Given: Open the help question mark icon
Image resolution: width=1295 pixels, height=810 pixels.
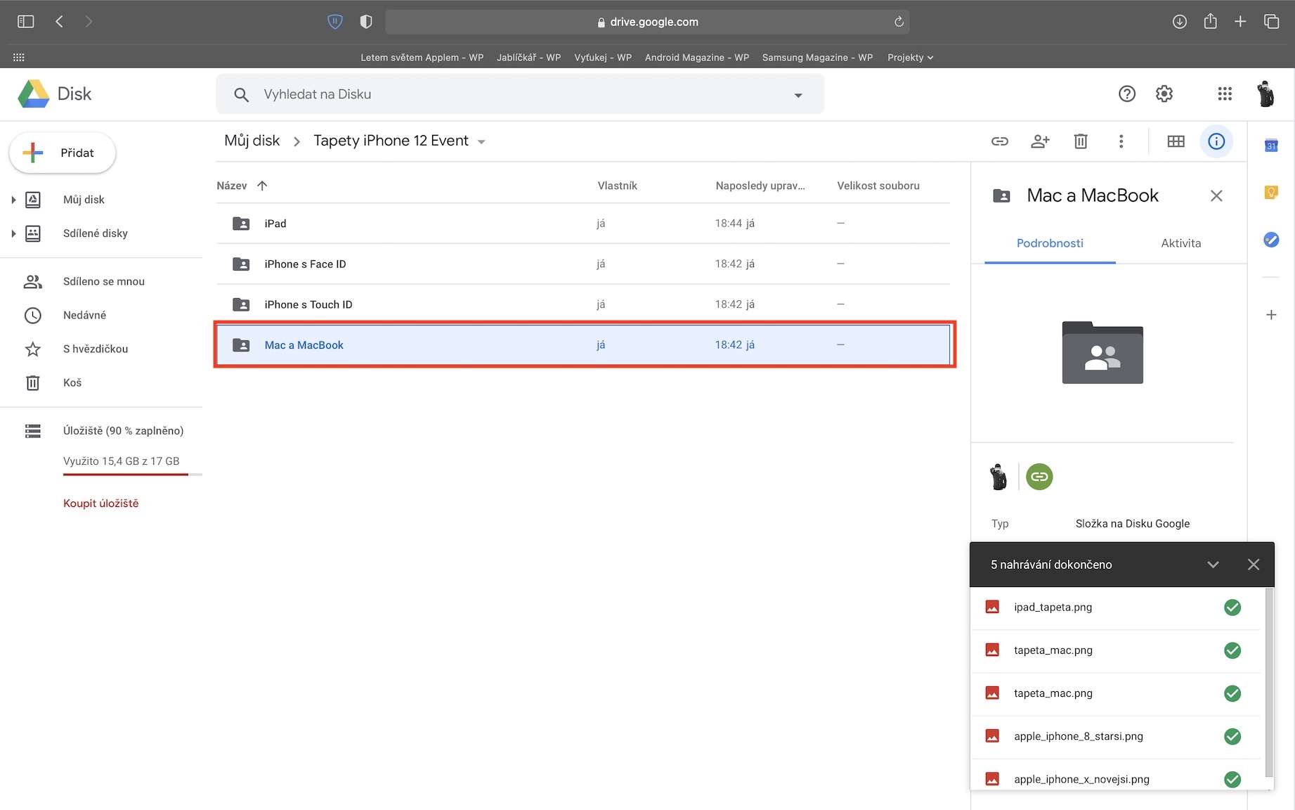Looking at the screenshot, I should point(1127,94).
